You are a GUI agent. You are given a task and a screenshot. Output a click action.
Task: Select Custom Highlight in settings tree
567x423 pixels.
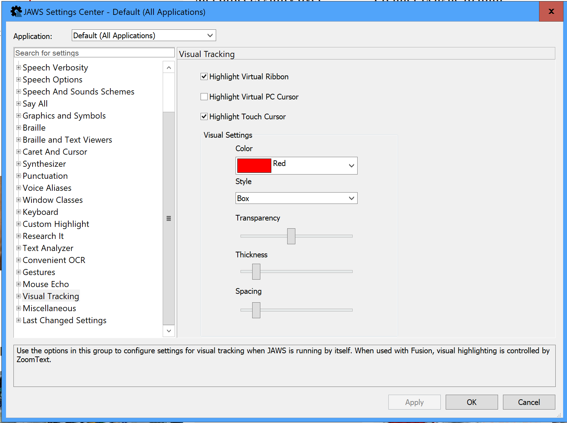(x=56, y=224)
